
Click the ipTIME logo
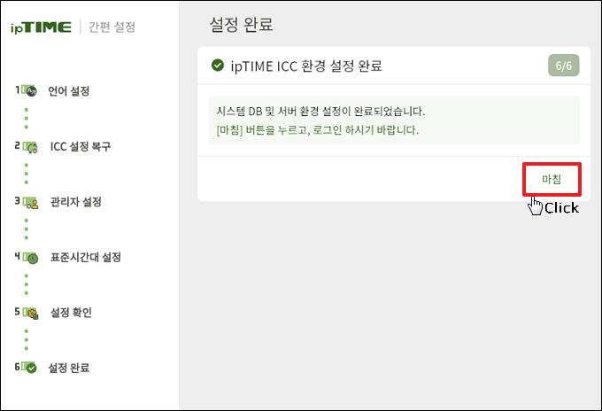coord(42,27)
